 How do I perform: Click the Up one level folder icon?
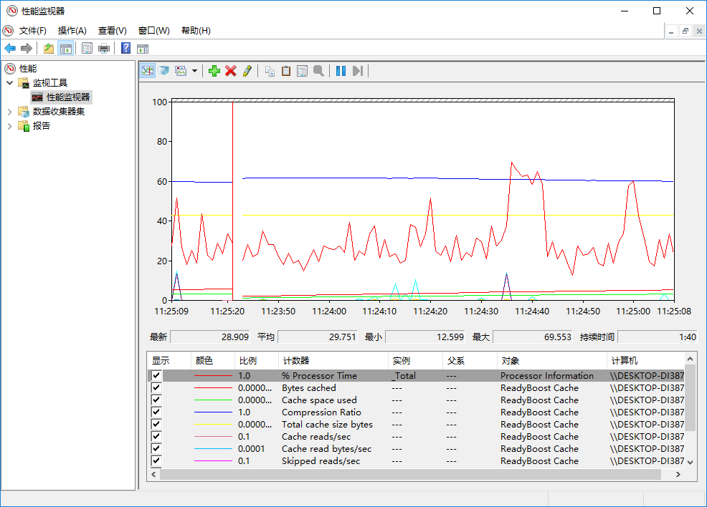(x=49, y=48)
